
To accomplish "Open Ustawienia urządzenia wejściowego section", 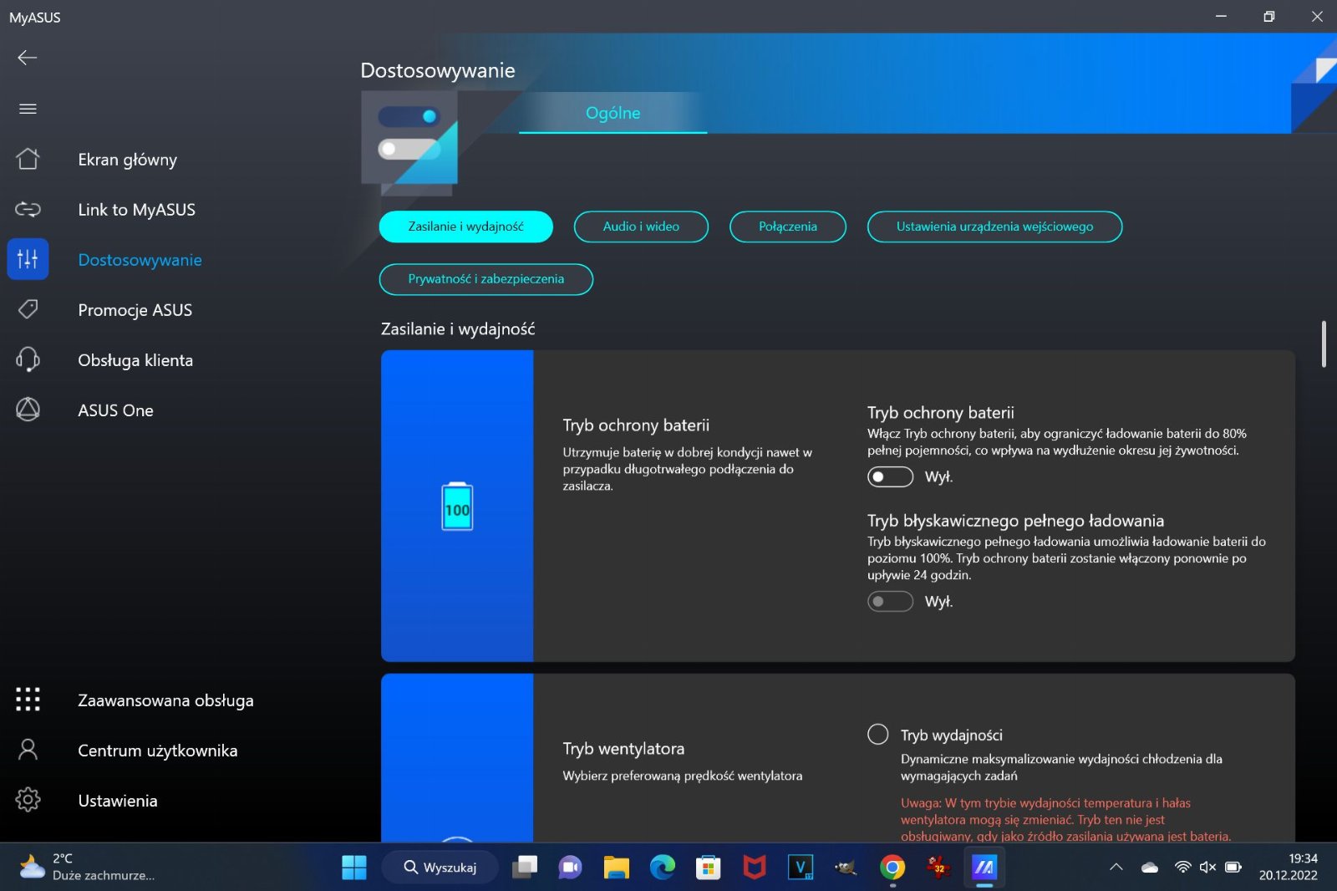I will click(x=994, y=227).
